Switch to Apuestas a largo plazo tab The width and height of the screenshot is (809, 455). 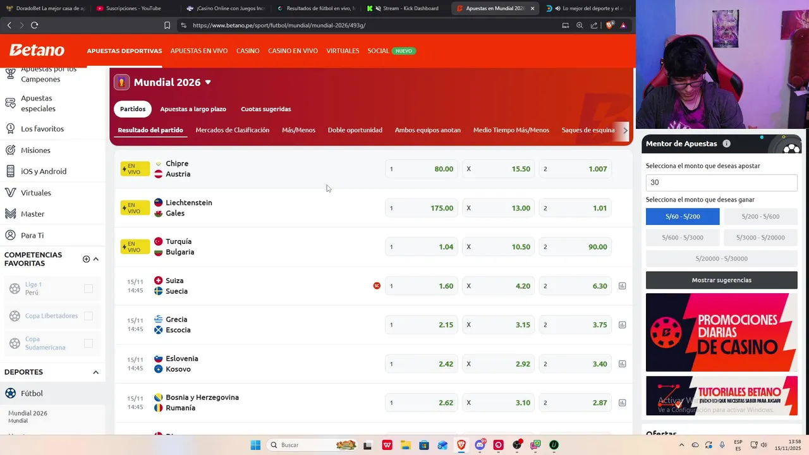193,109
